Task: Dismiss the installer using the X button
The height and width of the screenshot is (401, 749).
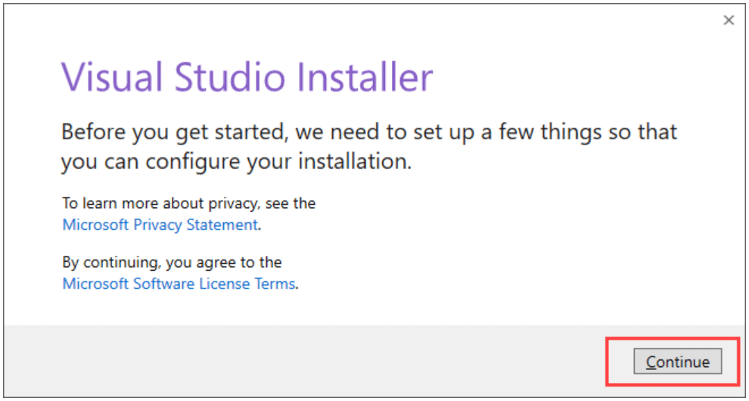Action: click(729, 20)
